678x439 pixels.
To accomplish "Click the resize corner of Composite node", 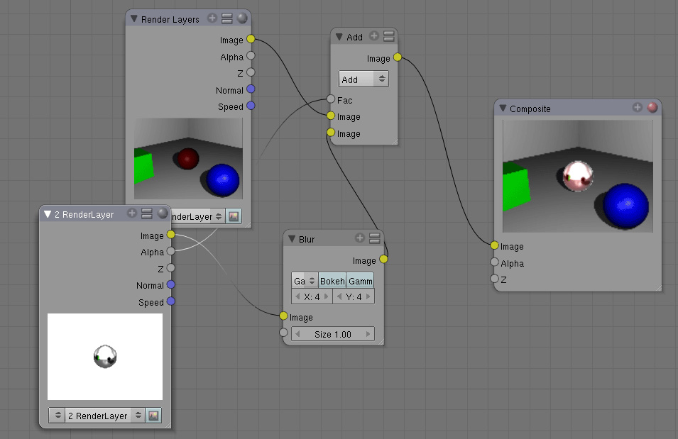I will [657, 288].
